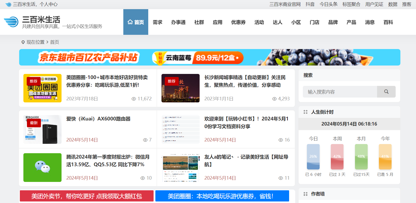Click the 2023年7月18日 post date
416x203 pixels.
click(82, 99)
